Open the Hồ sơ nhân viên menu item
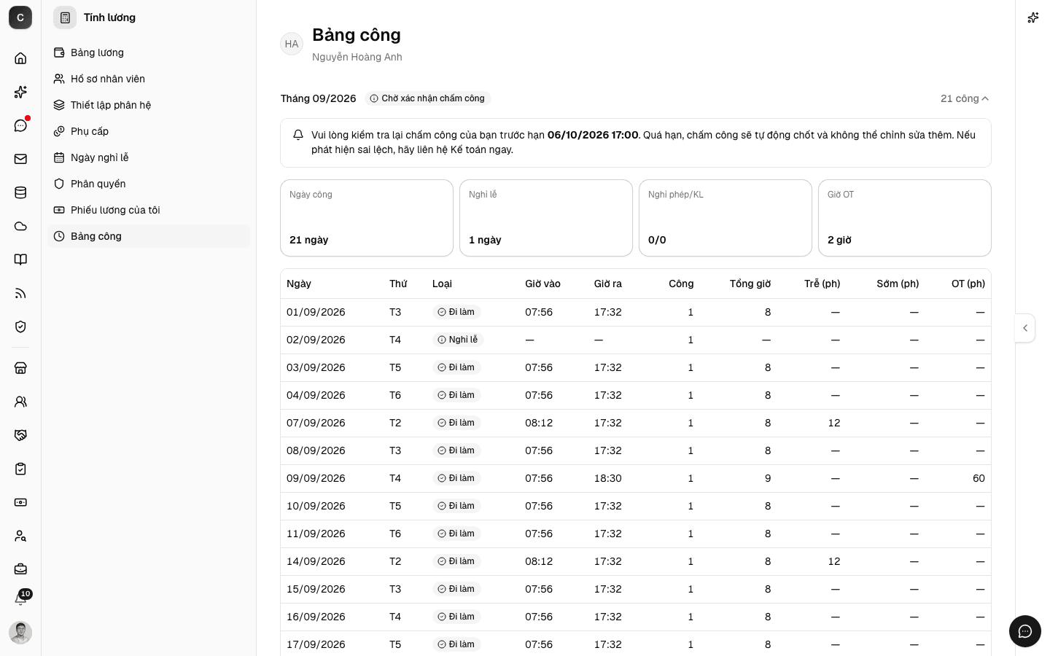This screenshot has width=1050, height=656. (x=149, y=79)
